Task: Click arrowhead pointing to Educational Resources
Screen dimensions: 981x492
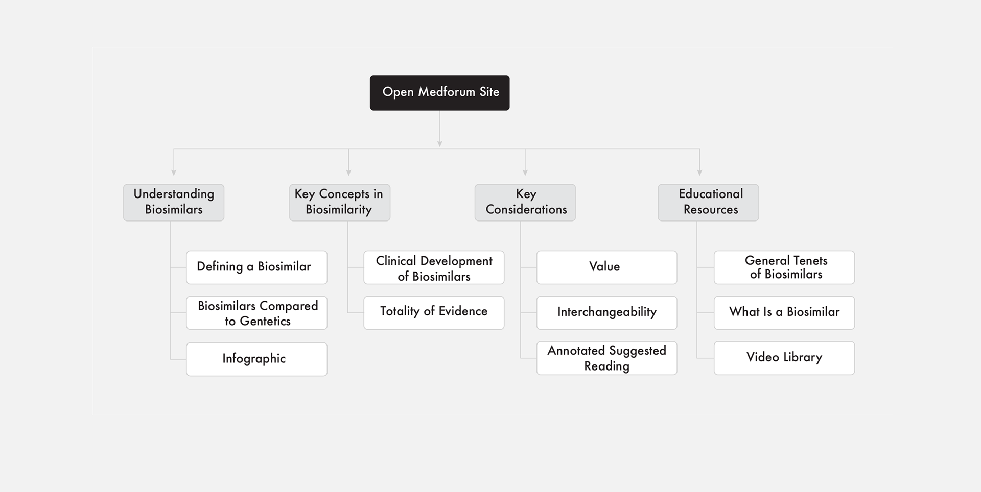Action: click(699, 173)
